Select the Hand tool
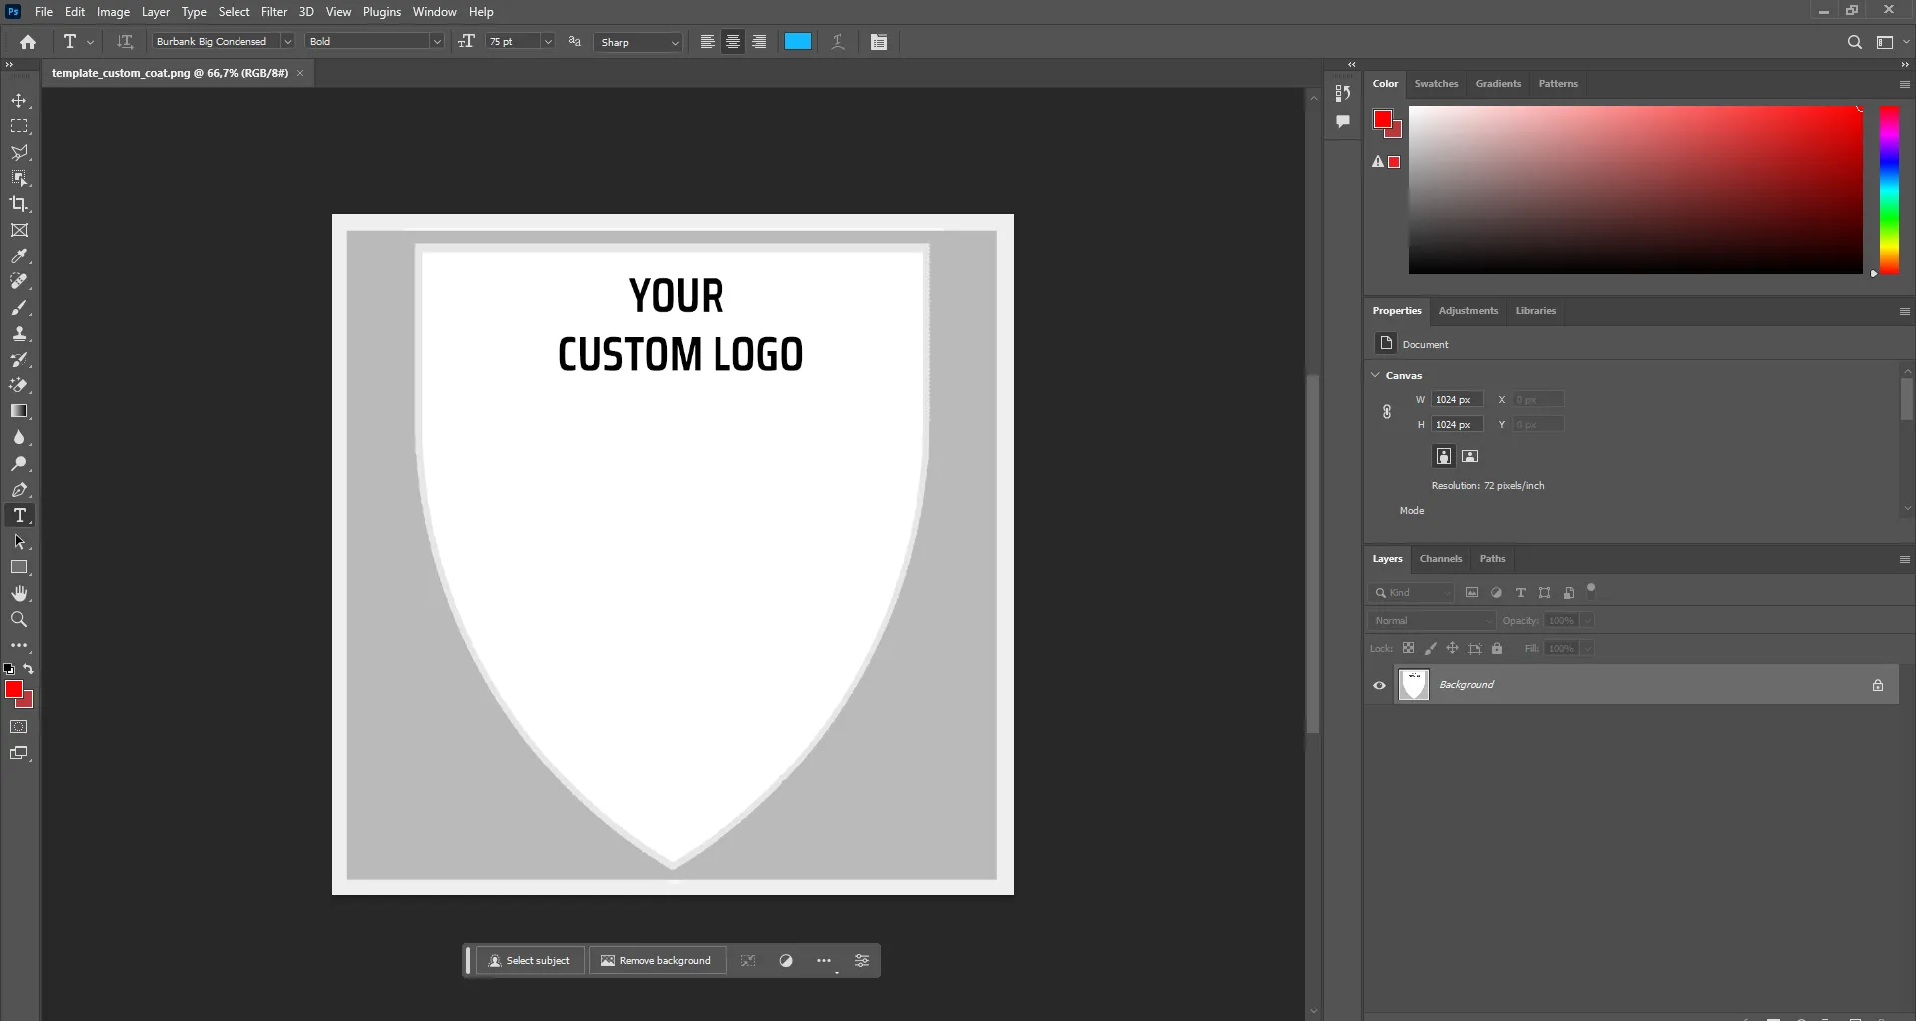The image size is (1916, 1021). pyautogui.click(x=19, y=594)
